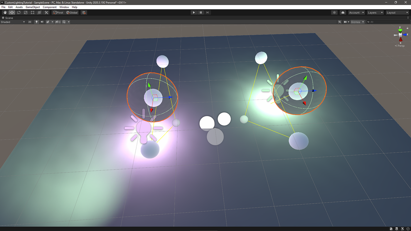Select the Rotate tool

(x=19, y=12)
